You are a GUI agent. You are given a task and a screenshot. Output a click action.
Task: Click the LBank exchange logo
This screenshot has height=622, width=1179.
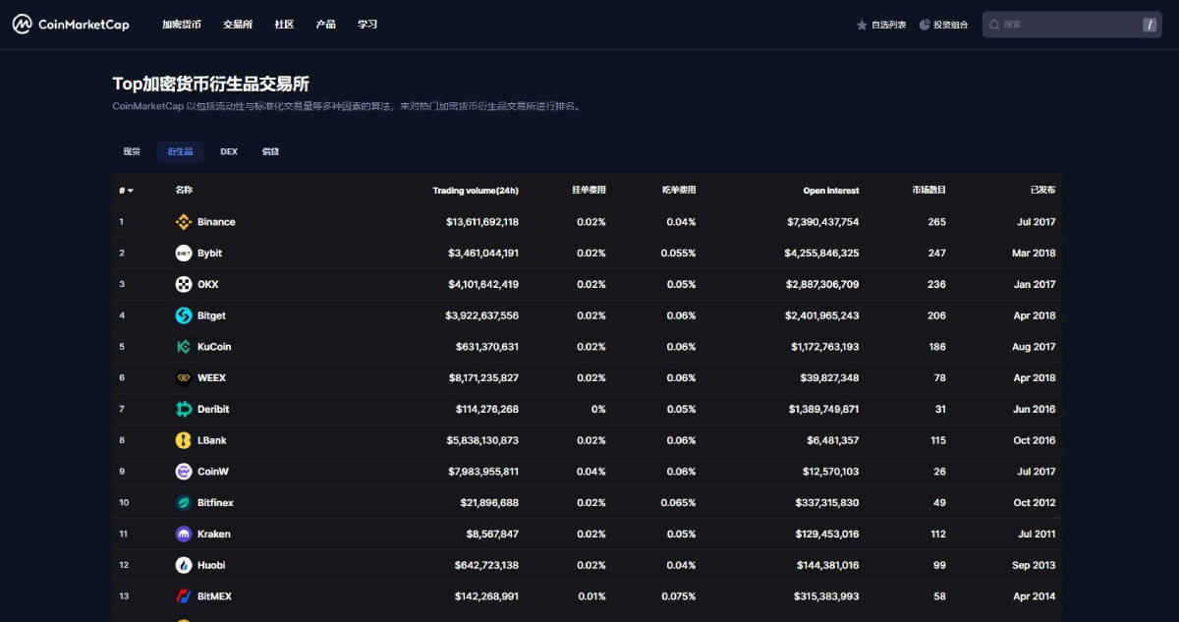click(183, 440)
